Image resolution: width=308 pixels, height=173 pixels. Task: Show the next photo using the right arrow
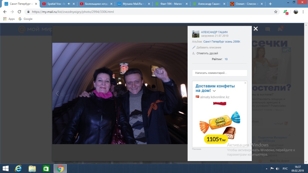183,93
